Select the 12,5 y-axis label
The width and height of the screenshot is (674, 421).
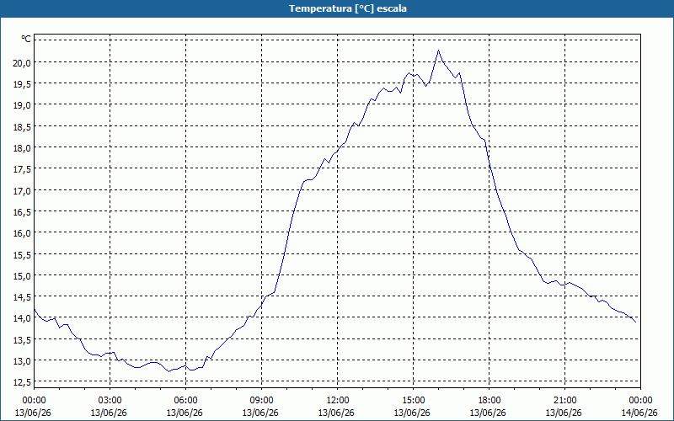point(23,382)
